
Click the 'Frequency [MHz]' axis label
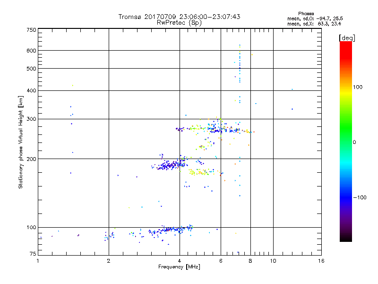coord(179,267)
